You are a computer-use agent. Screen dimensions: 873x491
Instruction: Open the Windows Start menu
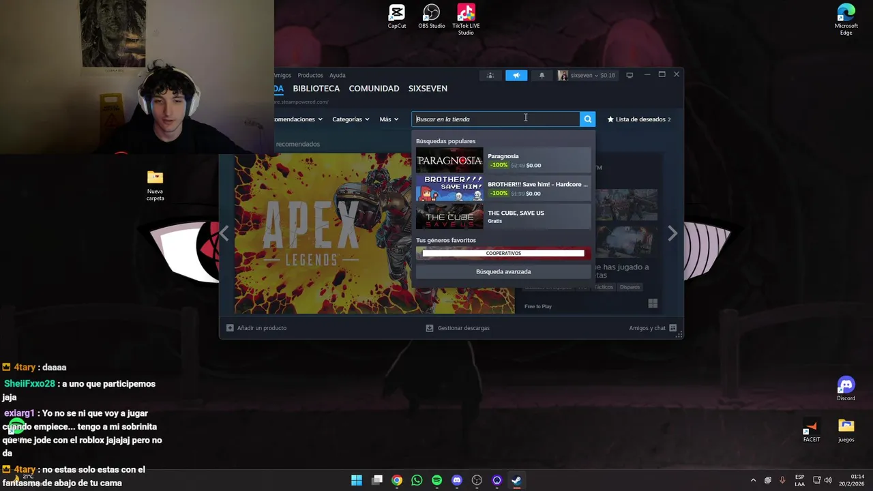pos(357,480)
